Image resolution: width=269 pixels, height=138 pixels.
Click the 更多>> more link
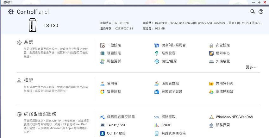(251, 67)
